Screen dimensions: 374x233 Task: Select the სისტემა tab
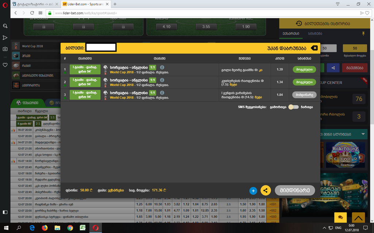[315, 33]
